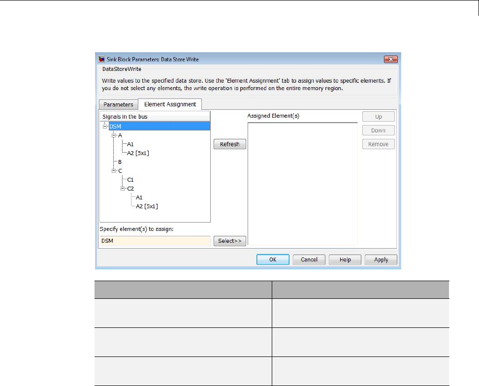Click the Select>> button

[230, 241]
